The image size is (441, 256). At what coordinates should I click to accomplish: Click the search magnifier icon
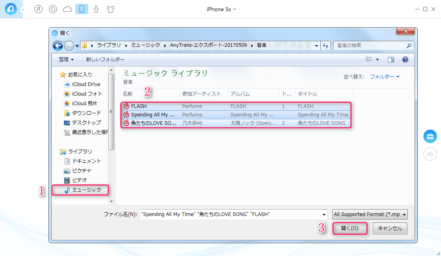pyautogui.click(x=409, y=46)
